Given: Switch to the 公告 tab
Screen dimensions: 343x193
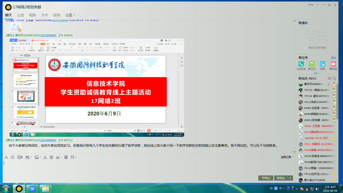Looking at the screenshot, I should pos(20,15).
